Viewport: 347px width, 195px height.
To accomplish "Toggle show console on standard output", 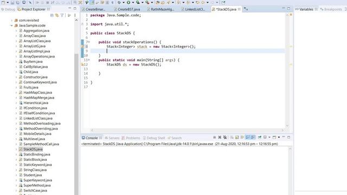I will [x=248, y=137].
